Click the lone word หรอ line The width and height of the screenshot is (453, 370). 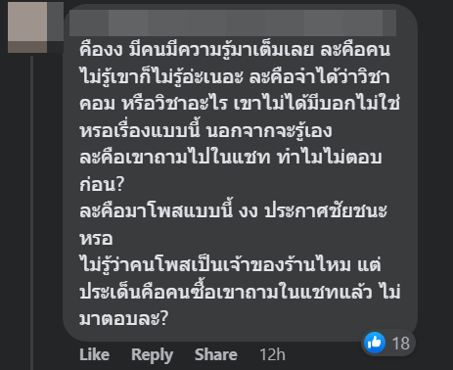96,239
